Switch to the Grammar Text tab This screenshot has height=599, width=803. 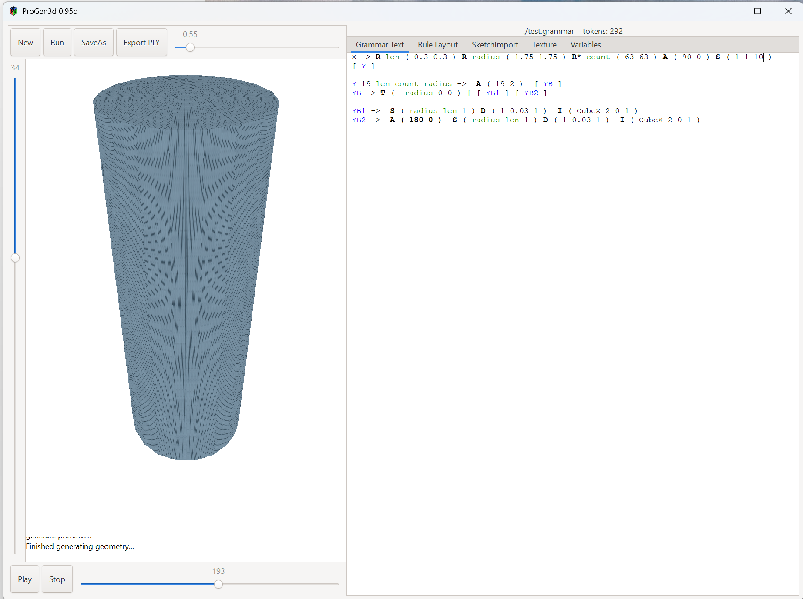coord(380,45)
